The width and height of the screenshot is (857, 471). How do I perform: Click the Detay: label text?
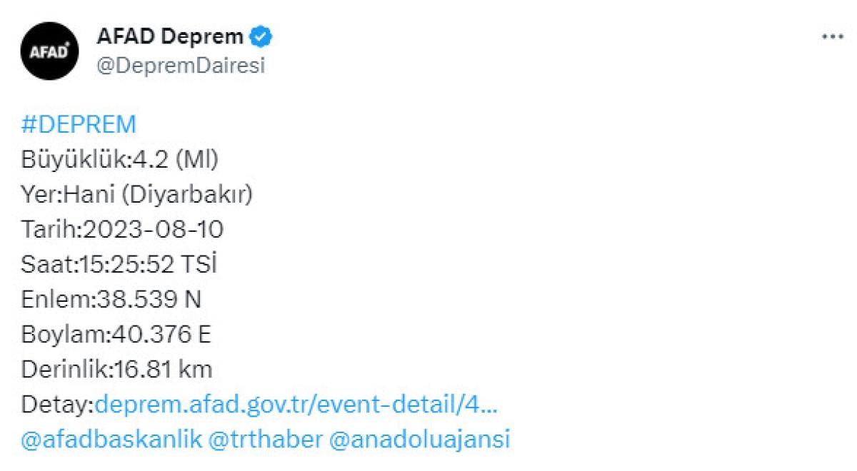coord(58,405)
